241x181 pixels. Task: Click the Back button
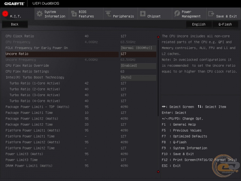click(x=15, y=24)
